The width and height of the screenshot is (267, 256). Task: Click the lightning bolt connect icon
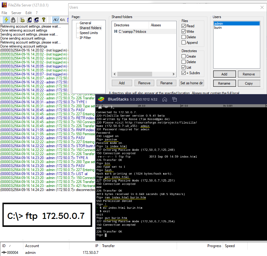point(6,20)
